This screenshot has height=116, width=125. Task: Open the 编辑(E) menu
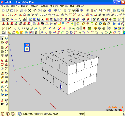pos(15,6)
